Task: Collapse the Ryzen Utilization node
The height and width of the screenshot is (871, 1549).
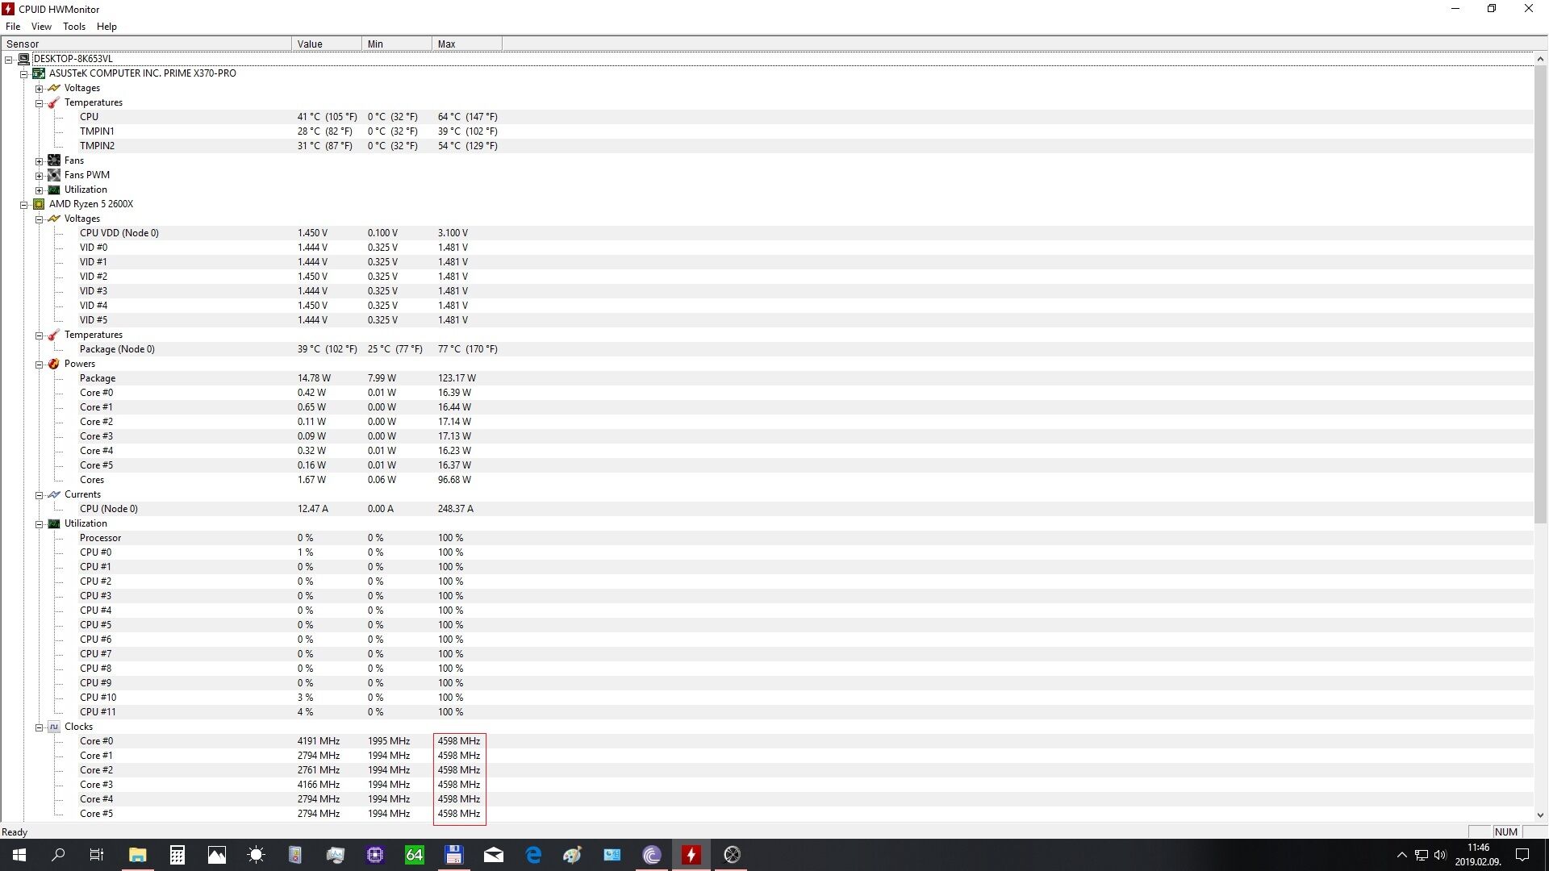Action: [x=39, y=523]
